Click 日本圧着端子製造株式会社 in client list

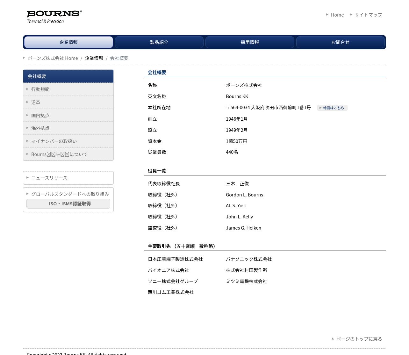[175, 259]
